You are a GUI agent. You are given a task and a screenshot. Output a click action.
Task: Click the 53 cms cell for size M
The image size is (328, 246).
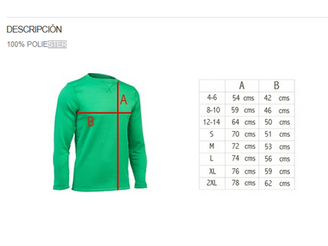click(277, 147)
